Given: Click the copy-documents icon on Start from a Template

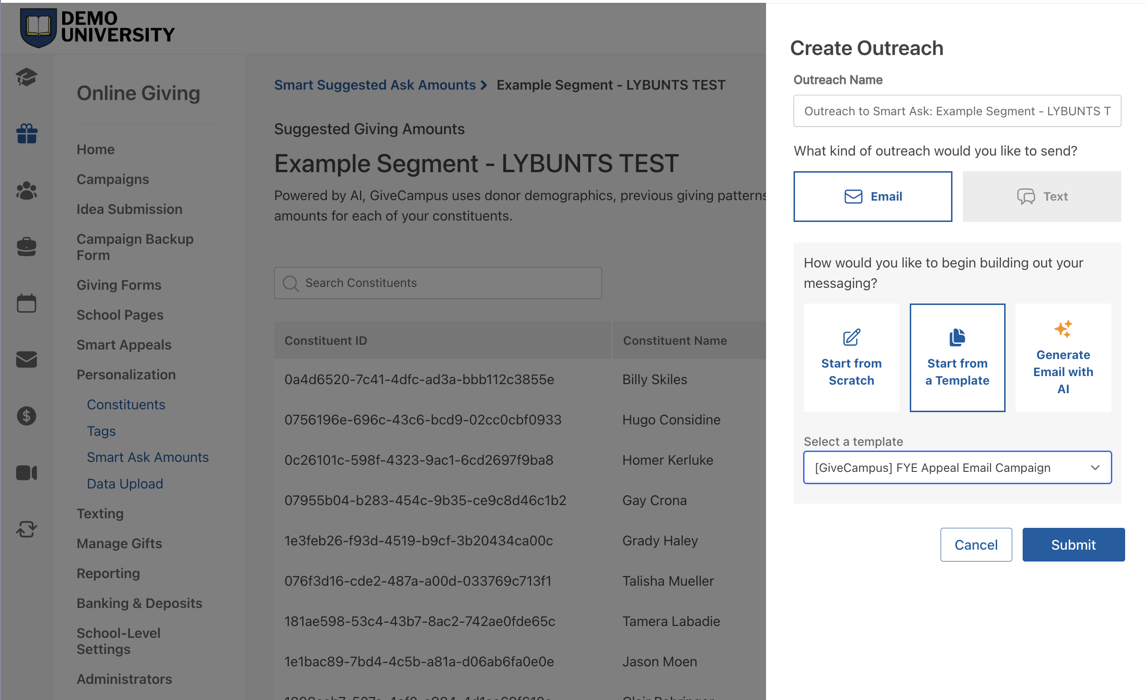Looking at the screenshot, I should click(957, 337).
